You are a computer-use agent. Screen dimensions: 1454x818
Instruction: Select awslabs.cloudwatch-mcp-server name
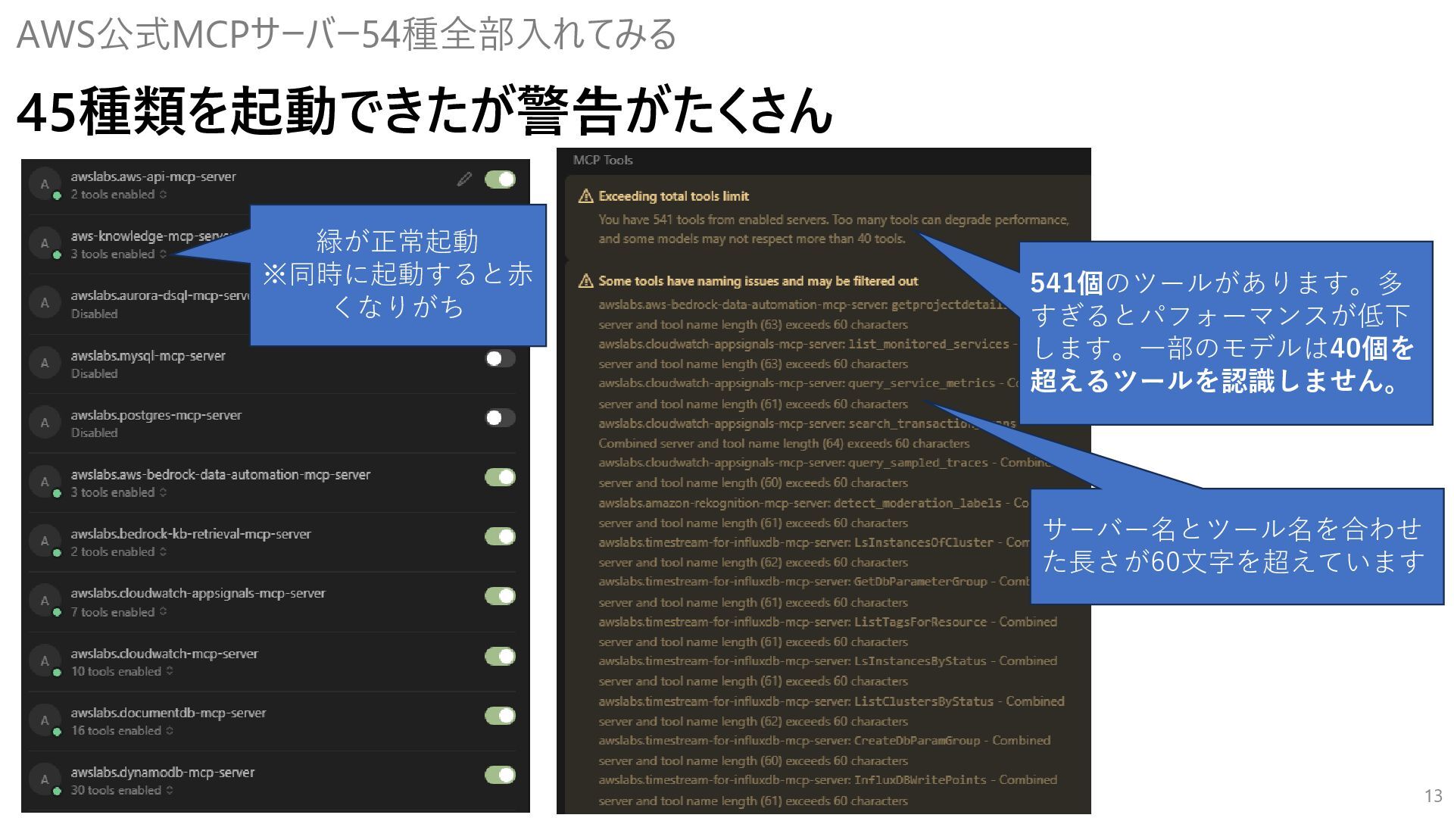(x=164, y=653)
